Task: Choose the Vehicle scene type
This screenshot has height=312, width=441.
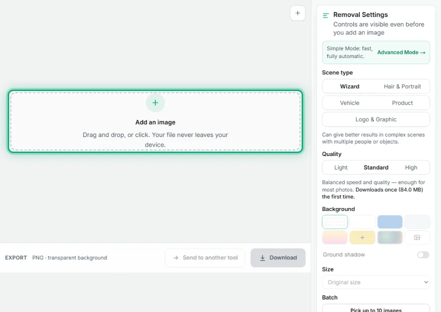Action: (x=350, y=103)
